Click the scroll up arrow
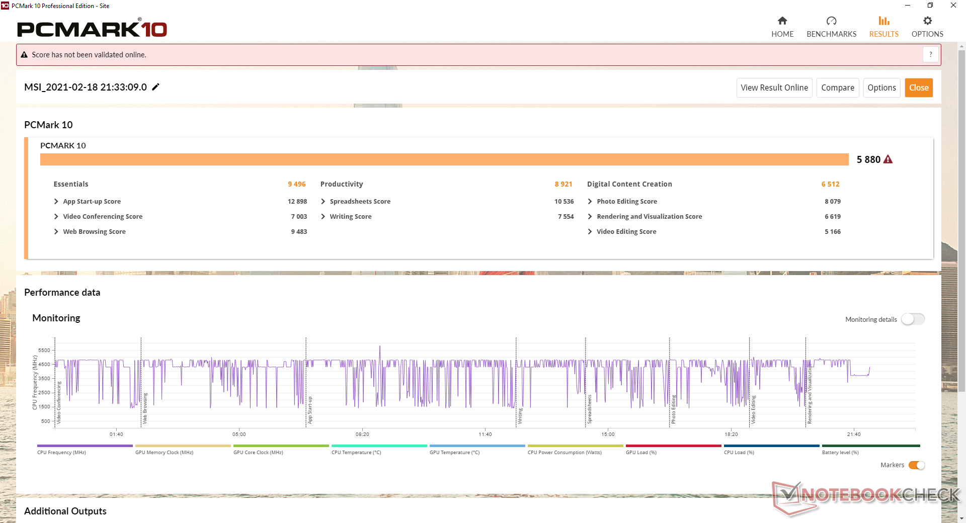 tap(961, 47)
